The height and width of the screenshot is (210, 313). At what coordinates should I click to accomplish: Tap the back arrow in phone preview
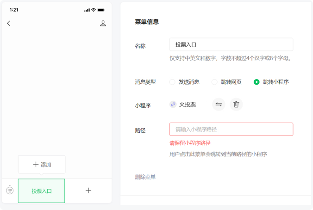coord(9,23)
